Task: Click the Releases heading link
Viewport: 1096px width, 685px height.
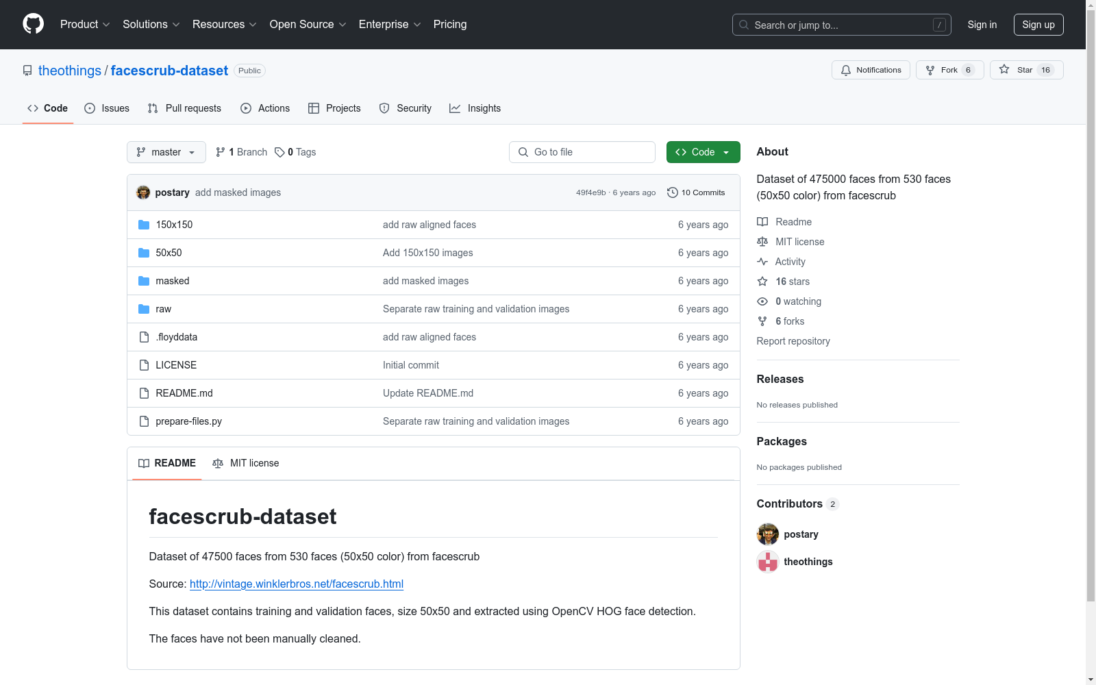Action: tap(780, 379)
